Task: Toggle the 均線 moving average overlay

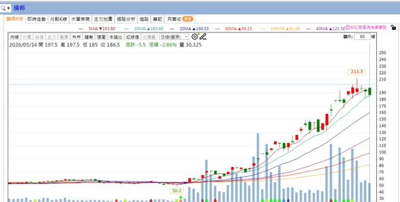Action: (x=15, y=37)
